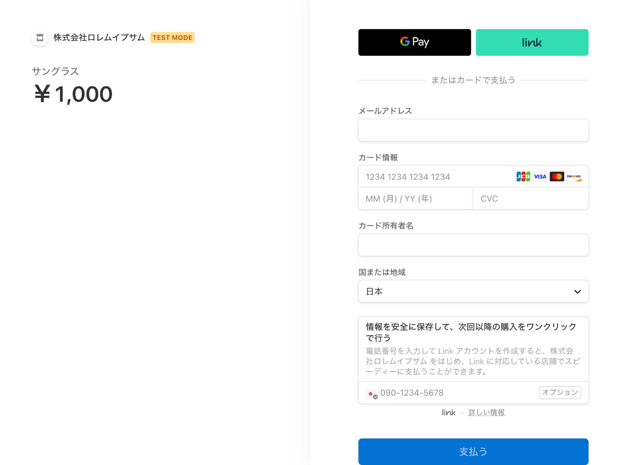This screenshot has height=465, width=620.
Task: Click the Discover card brand icon
Action: tap(573, 177)
